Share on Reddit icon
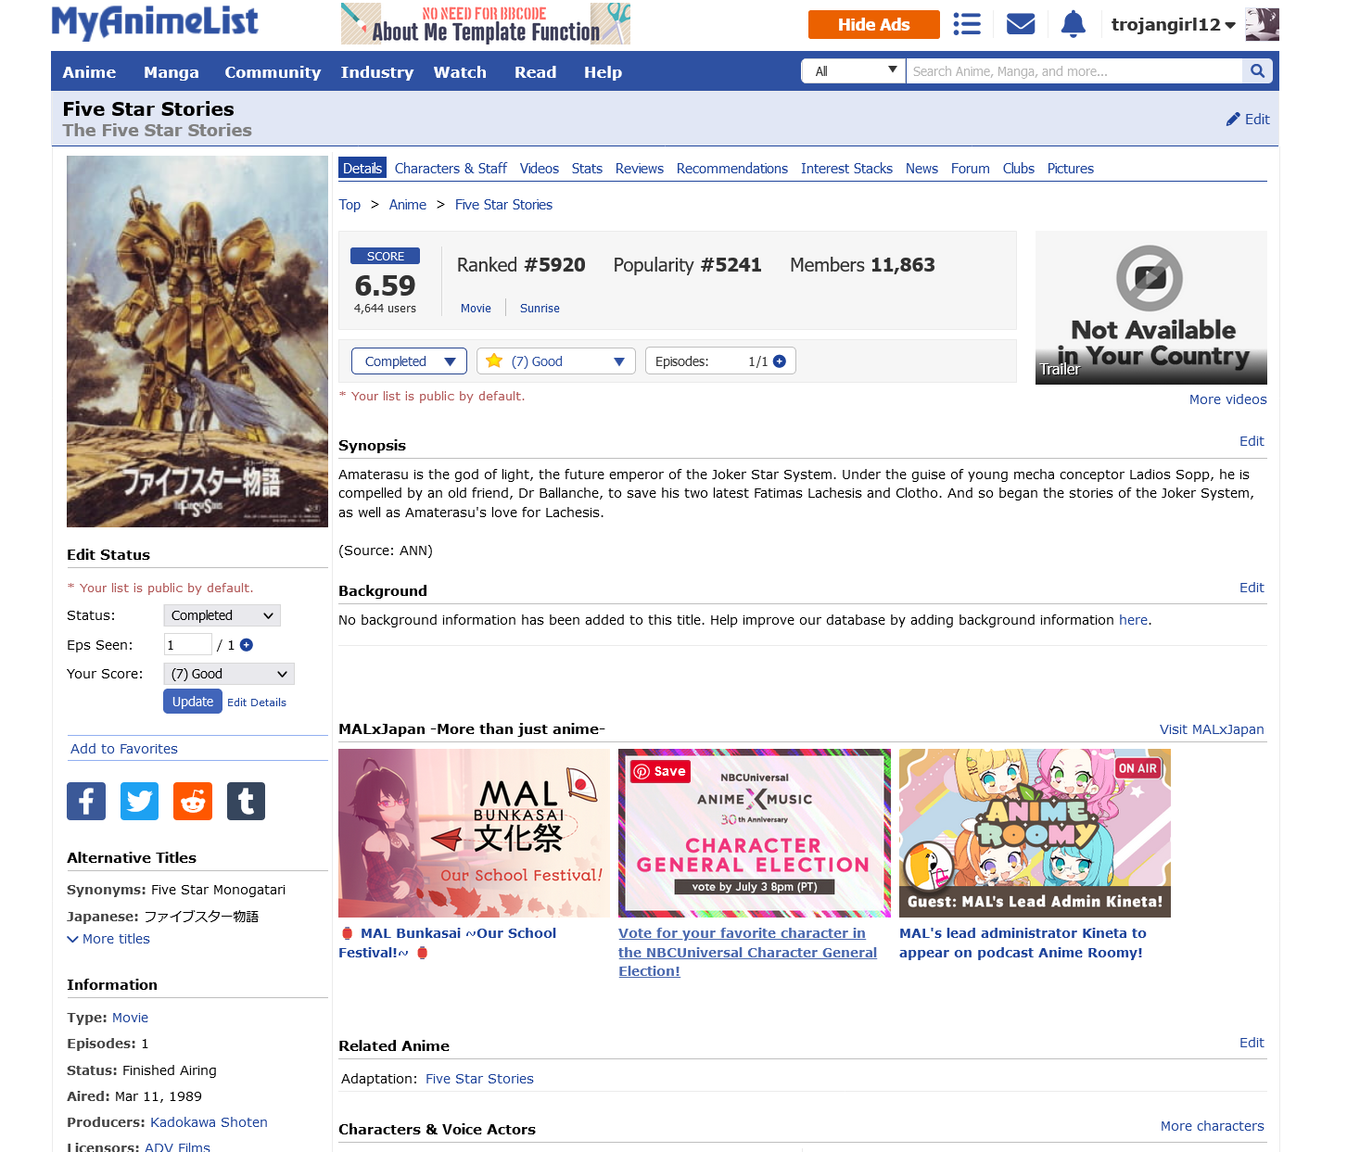The height and width of the screenshot is (1152, 1347). 193,802
